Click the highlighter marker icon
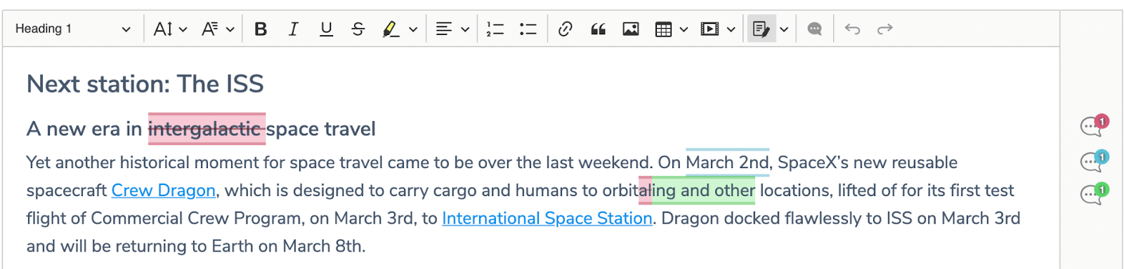 click(391, 29)
